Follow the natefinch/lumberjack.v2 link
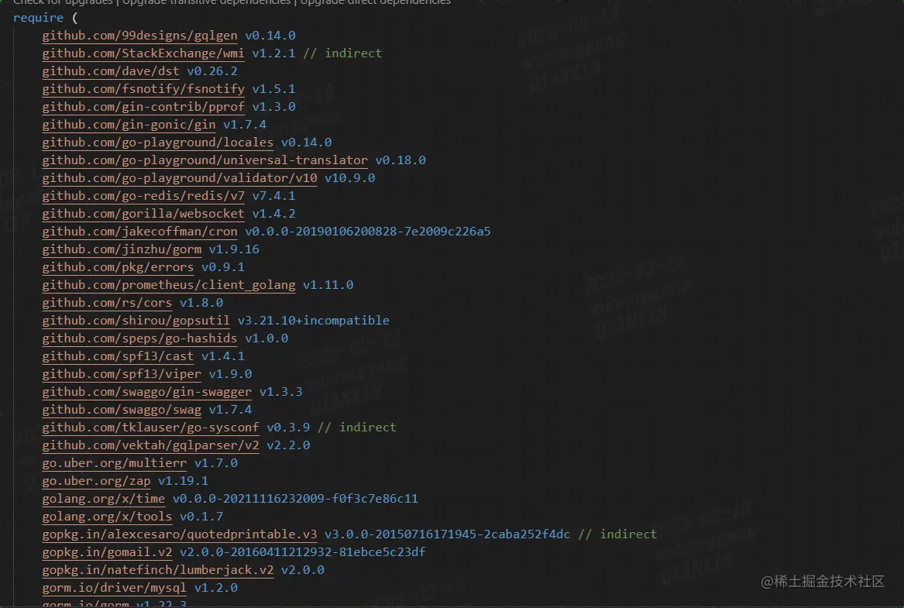Screen dimensions: 904x608 click(157, 571)
